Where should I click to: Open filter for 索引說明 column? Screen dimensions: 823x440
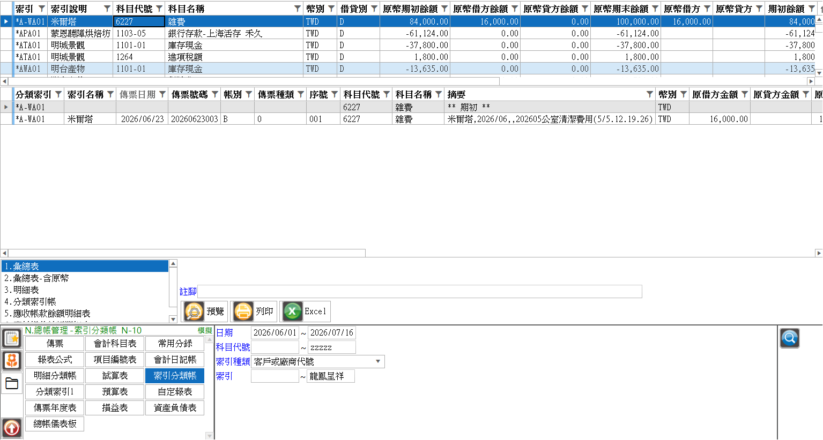click(107, 9)
